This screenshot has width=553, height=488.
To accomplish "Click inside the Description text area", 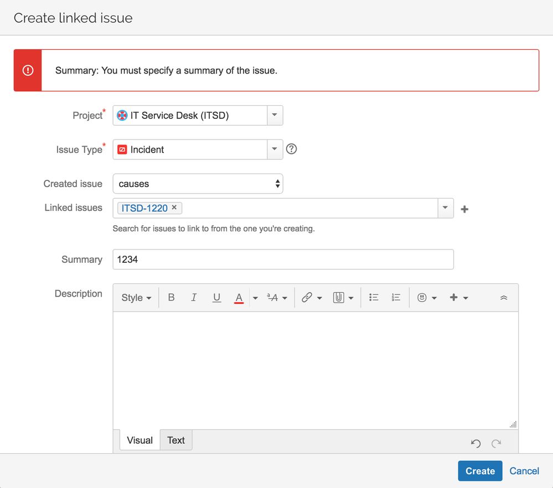I will [x=316, y=370].
